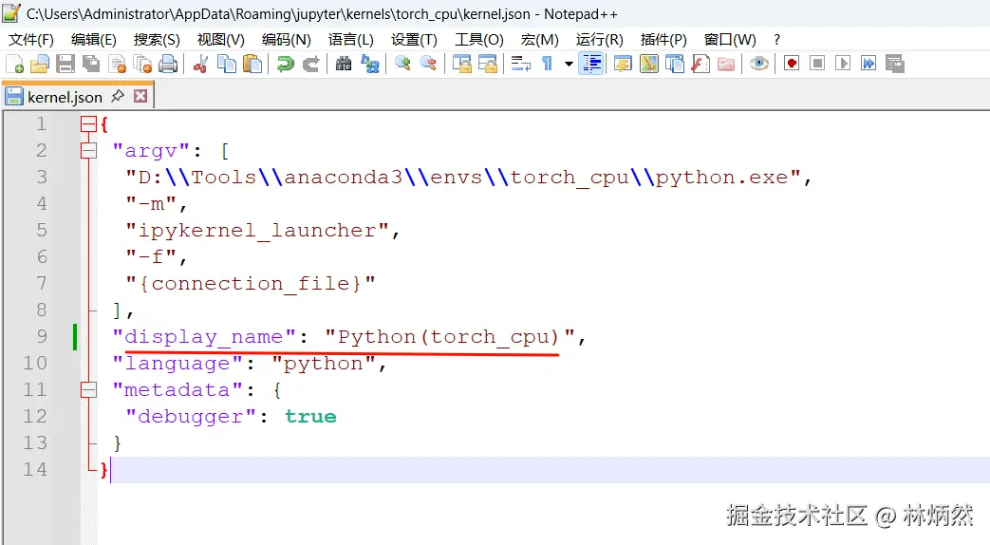990x545 pixels.
Task: Open the 宏(M) menu
Action: 540,40
